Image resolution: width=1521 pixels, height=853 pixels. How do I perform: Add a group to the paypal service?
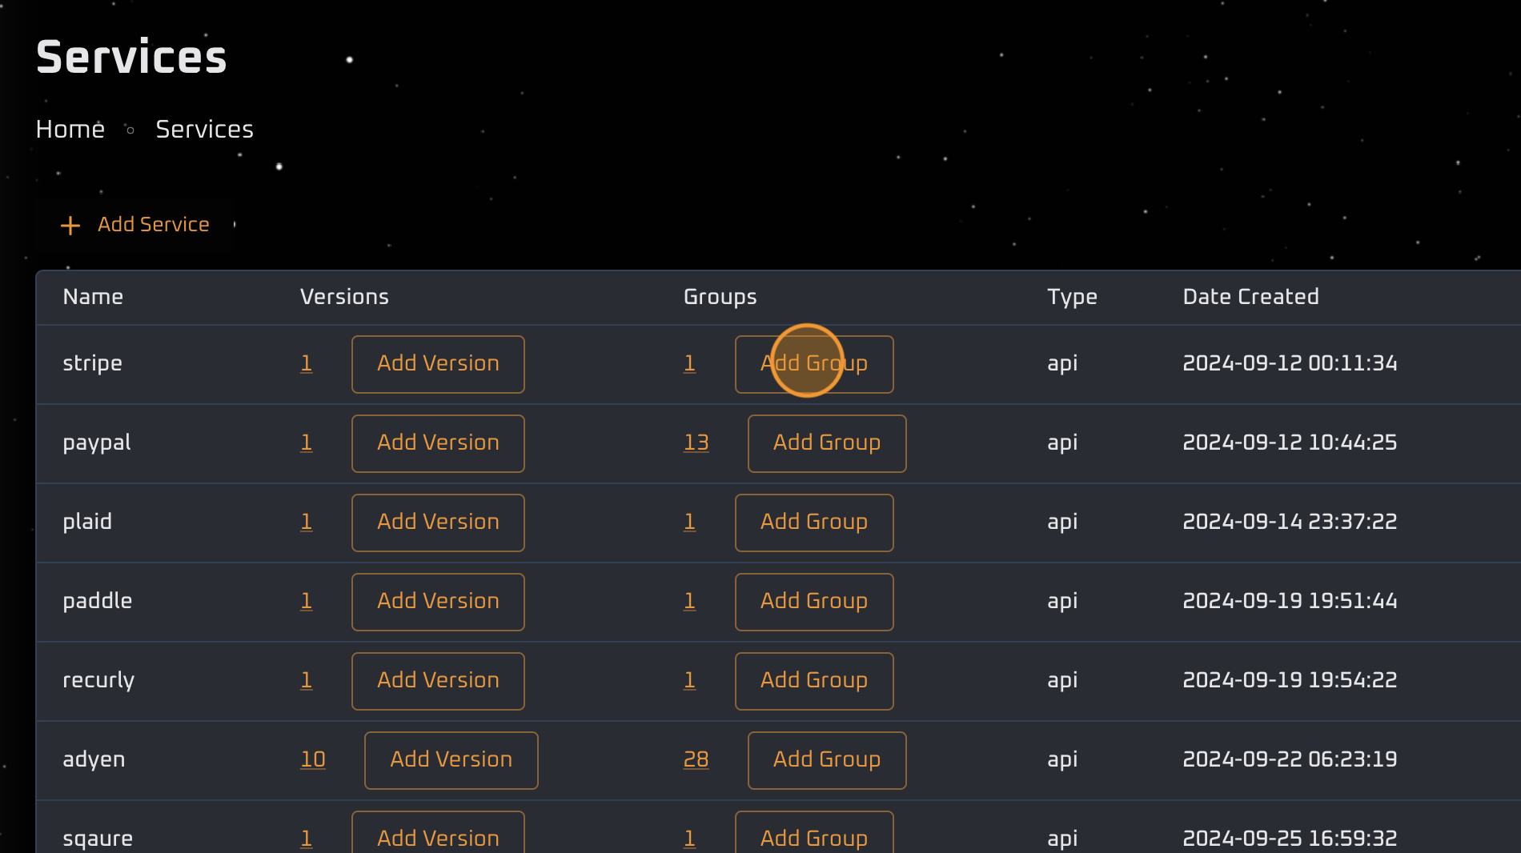point(827,443)
